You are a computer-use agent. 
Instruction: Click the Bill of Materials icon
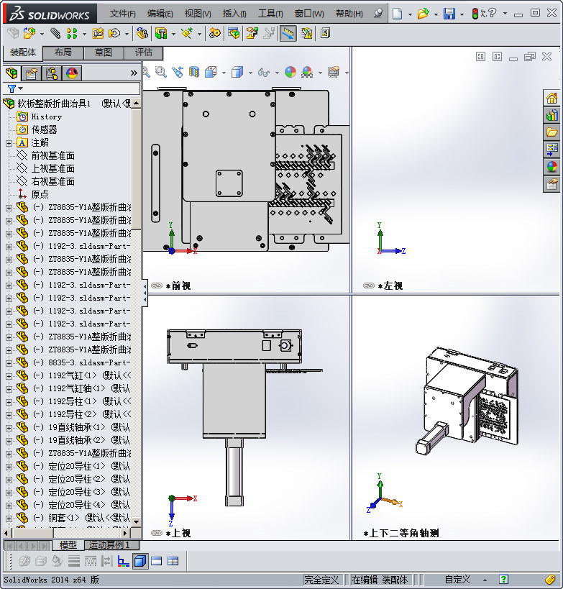click(x=234, y=33)
